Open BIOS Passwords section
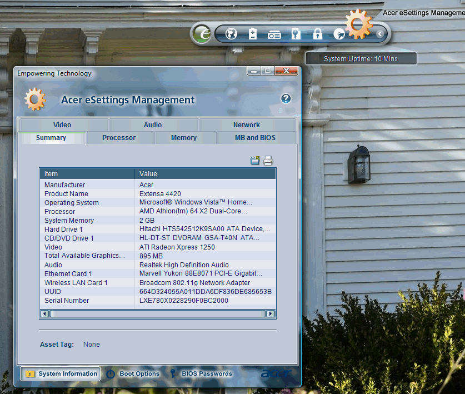Viewport: 465px width, 394px height. point(201,373)
